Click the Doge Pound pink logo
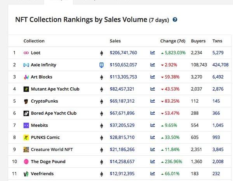The height and width of the screenshot is (181, 233). (x=26, y=162)
